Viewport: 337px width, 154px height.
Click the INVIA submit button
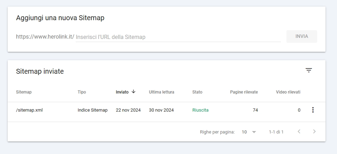301,37
